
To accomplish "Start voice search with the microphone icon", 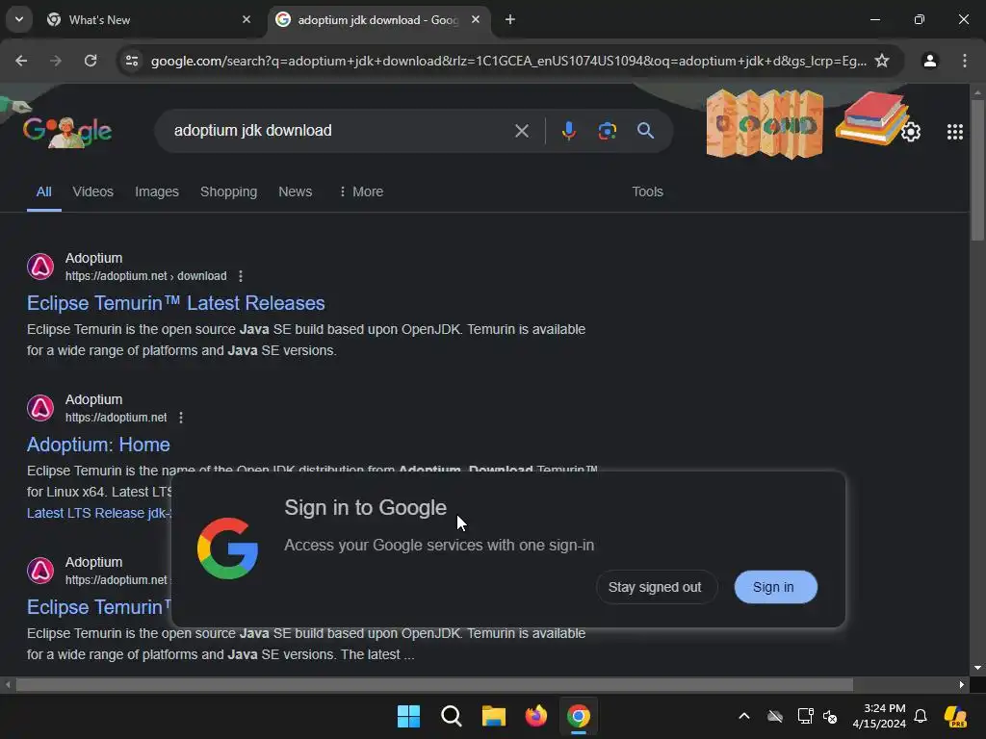I will (568, 131).
